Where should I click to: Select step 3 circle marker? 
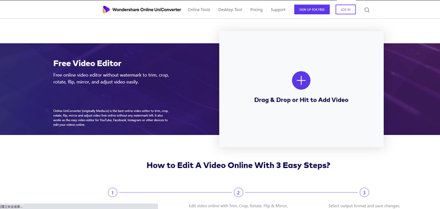pos(364,193)
